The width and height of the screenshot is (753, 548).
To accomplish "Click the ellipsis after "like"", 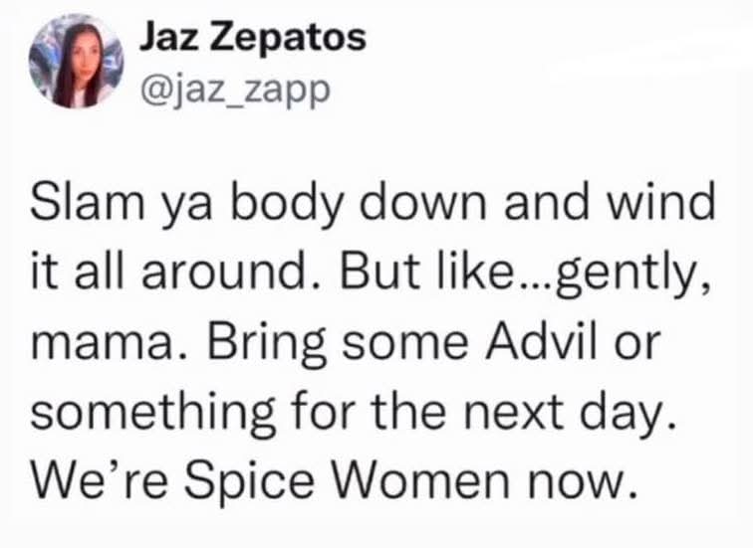I will (534, 284).
